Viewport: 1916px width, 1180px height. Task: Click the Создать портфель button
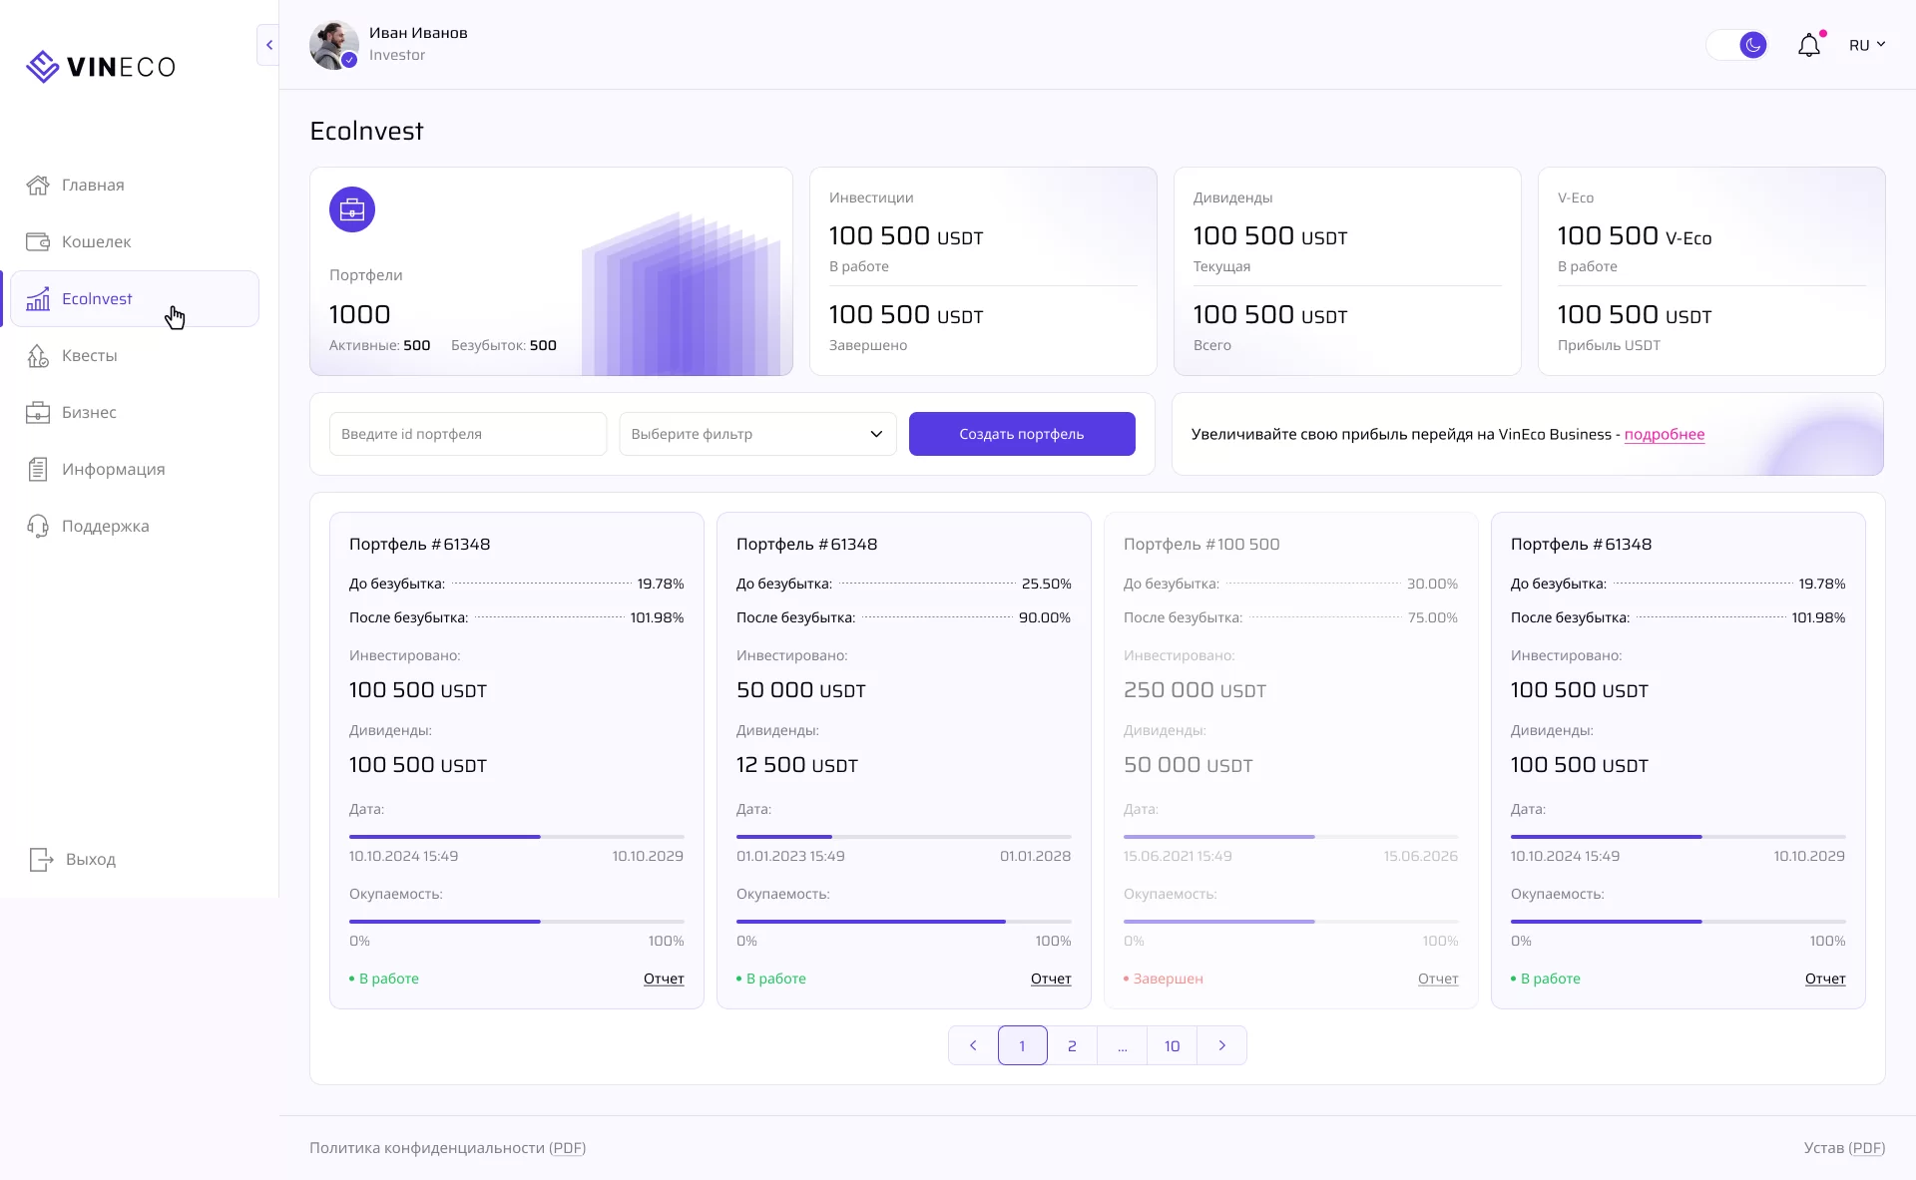tap(1021, 434)
